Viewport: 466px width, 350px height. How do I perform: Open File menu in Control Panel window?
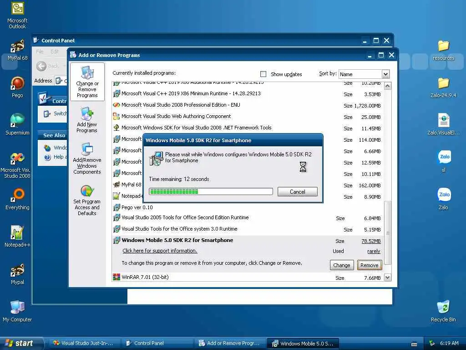click(x=40, y=51)
